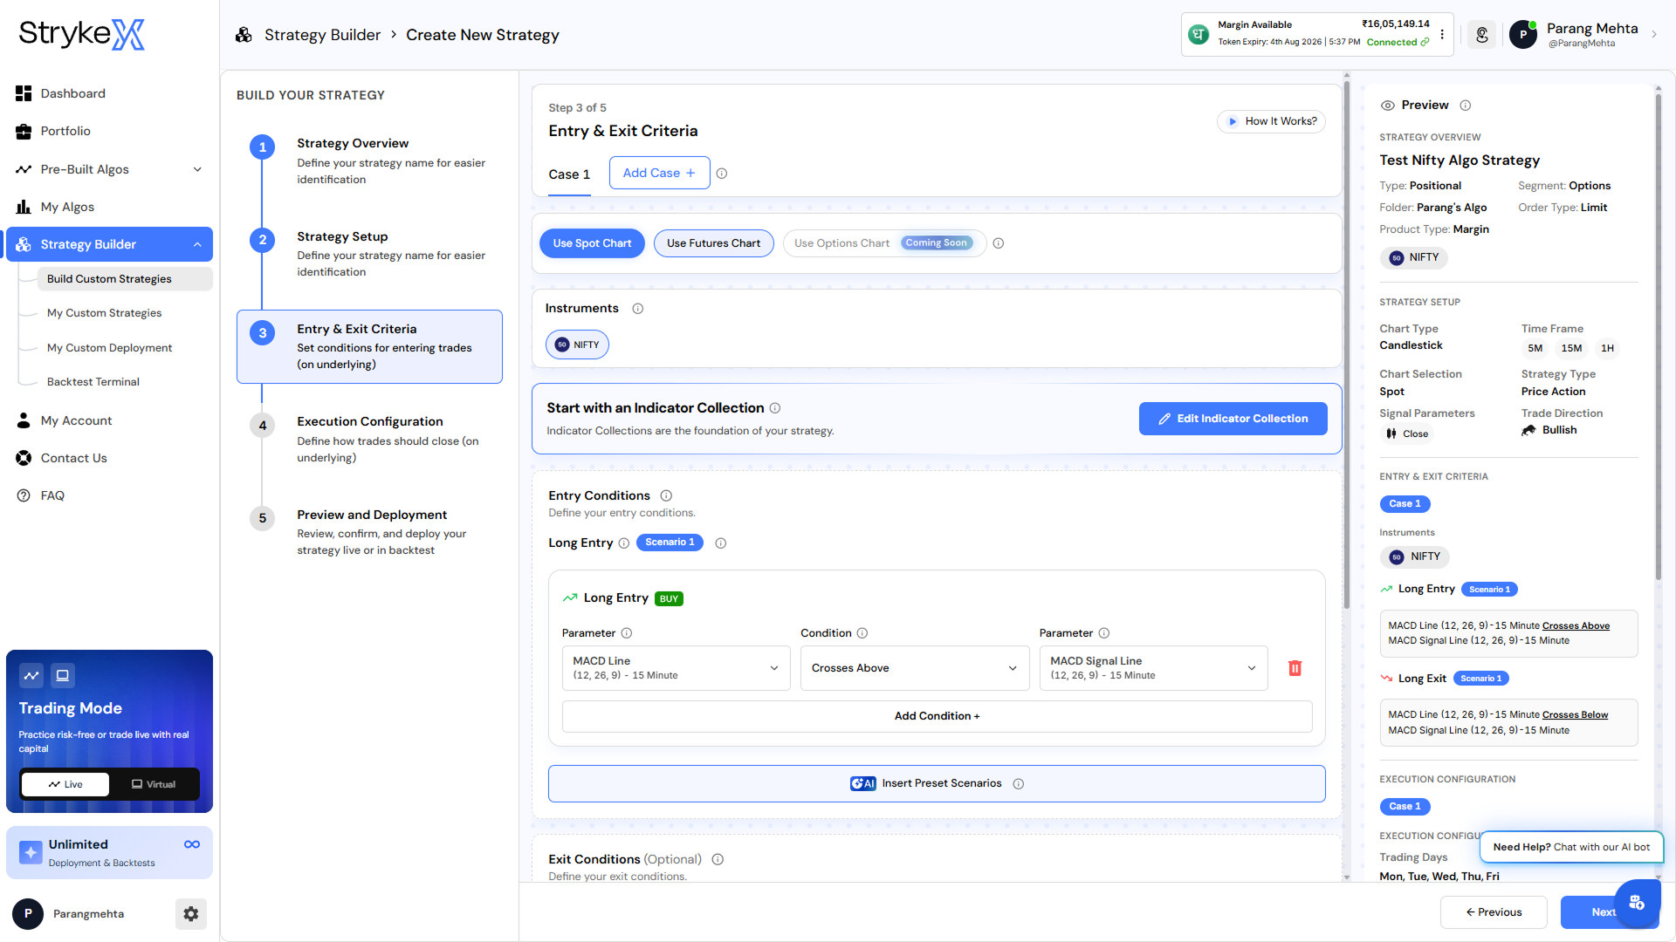The image size is (1676, 942).
Task: Open the three-dot menu in Margin Available
Action: (1442, 35)
